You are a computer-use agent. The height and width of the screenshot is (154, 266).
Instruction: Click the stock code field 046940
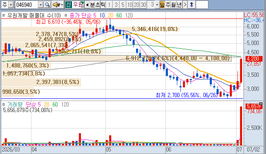pyautogui.click(x=26, y=5)
